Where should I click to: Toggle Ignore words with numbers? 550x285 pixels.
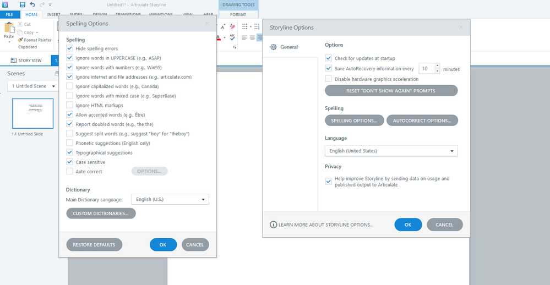[x=69, y=67]
